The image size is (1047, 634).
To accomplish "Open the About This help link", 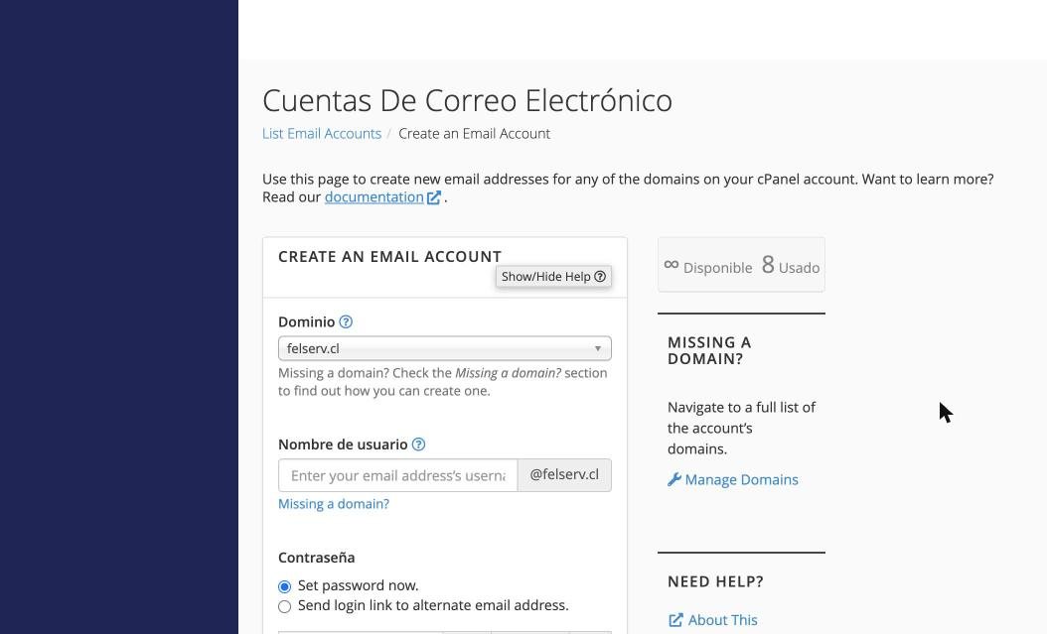I will 722,620.
